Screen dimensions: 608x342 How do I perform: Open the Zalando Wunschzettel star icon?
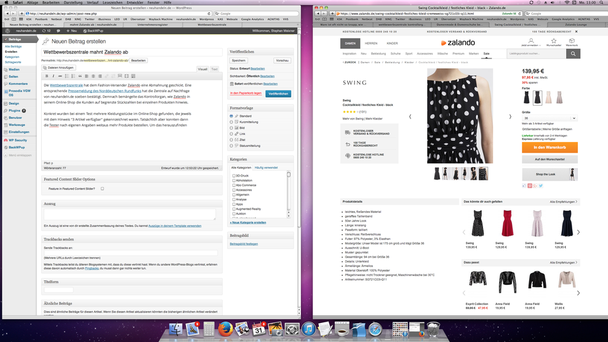pyautogui.click(x=554, y=41)
